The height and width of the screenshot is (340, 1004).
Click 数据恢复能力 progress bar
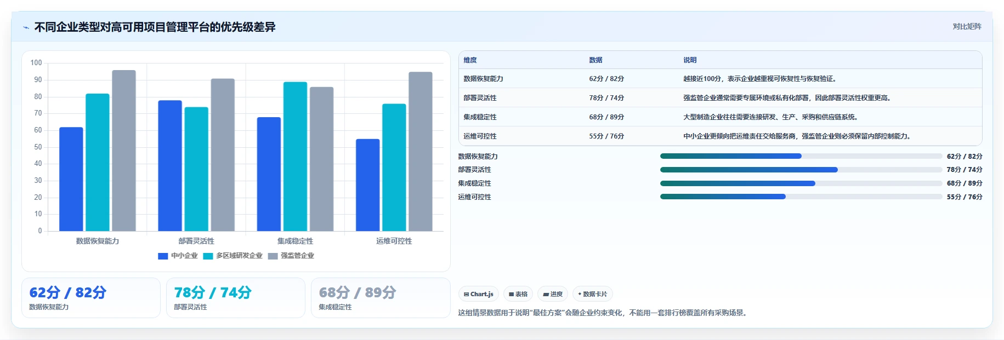(801, 156)
